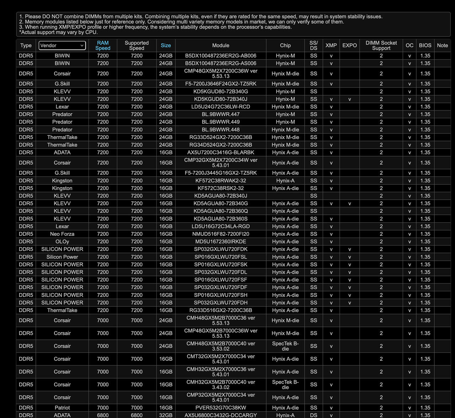Click the Note column header

tap(443, 45)
